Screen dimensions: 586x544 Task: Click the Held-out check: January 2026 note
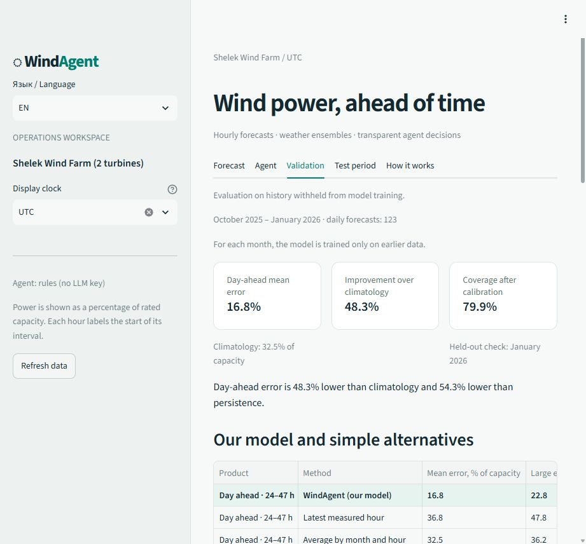(495, 353)
